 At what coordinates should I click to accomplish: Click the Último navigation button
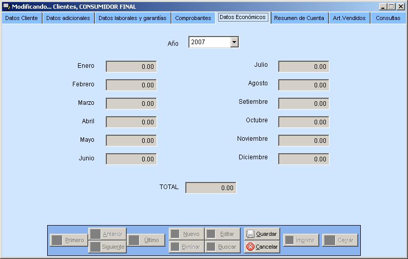(x=146, y=240)
